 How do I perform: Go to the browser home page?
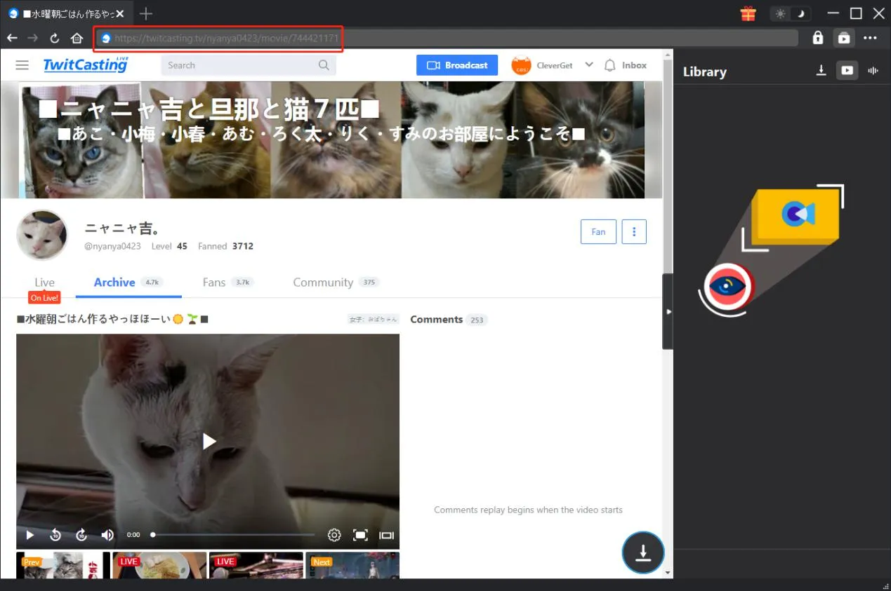[77, 38]
